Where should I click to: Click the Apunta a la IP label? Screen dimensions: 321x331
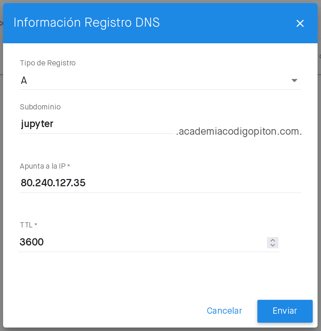[x=45, y=166]
